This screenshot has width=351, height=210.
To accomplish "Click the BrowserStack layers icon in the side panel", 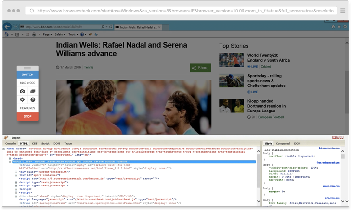I will [33, 91].
